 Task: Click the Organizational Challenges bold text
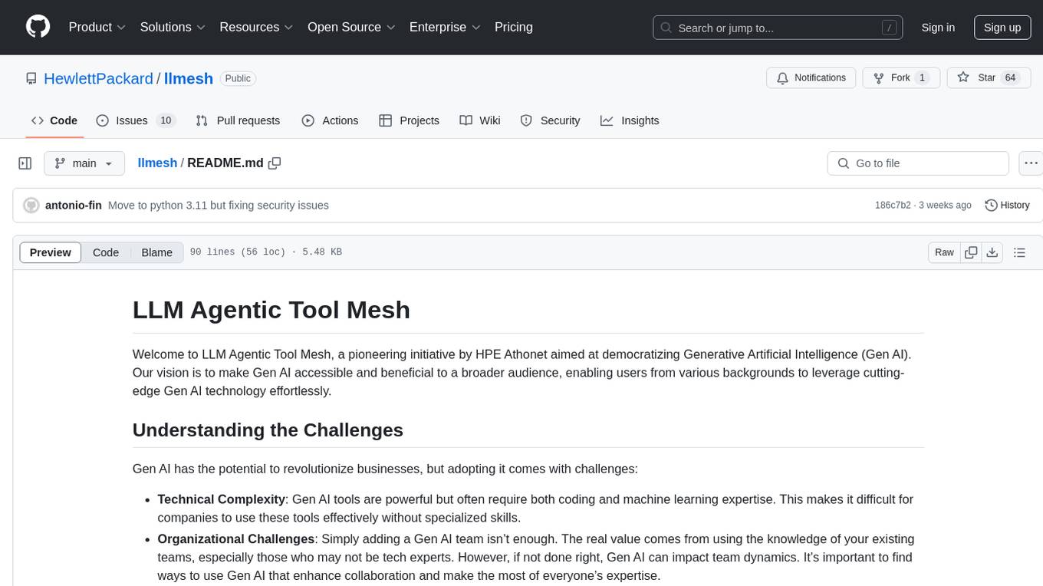[x=236, y=539]
